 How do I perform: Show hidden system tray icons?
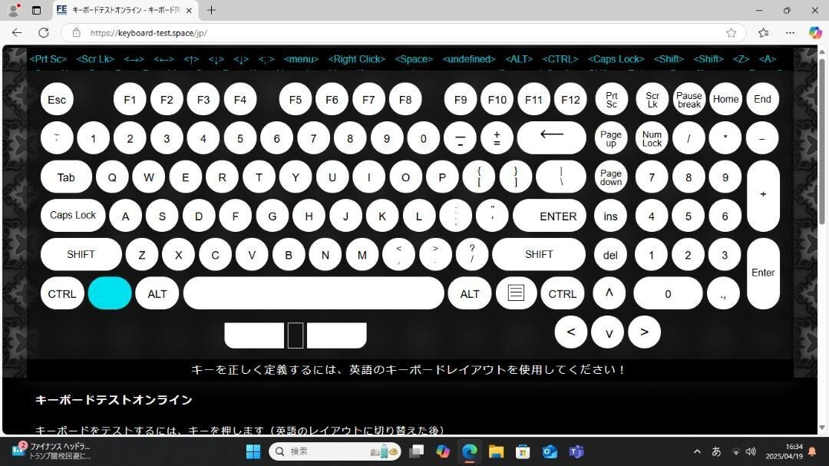coord(697,451)
